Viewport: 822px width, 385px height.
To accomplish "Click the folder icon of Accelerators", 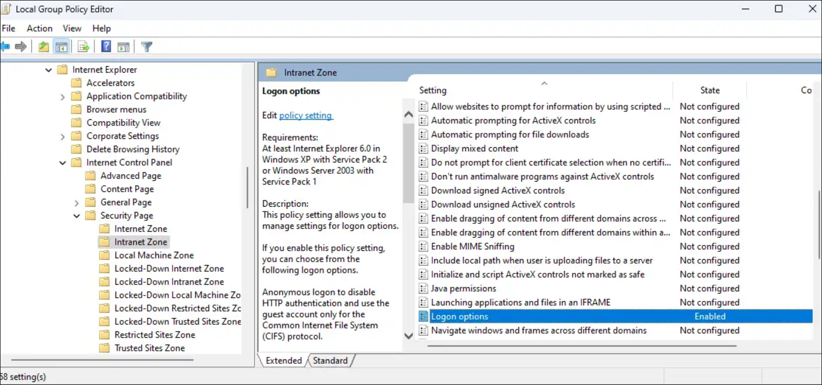I will click(x=76, y=83).
